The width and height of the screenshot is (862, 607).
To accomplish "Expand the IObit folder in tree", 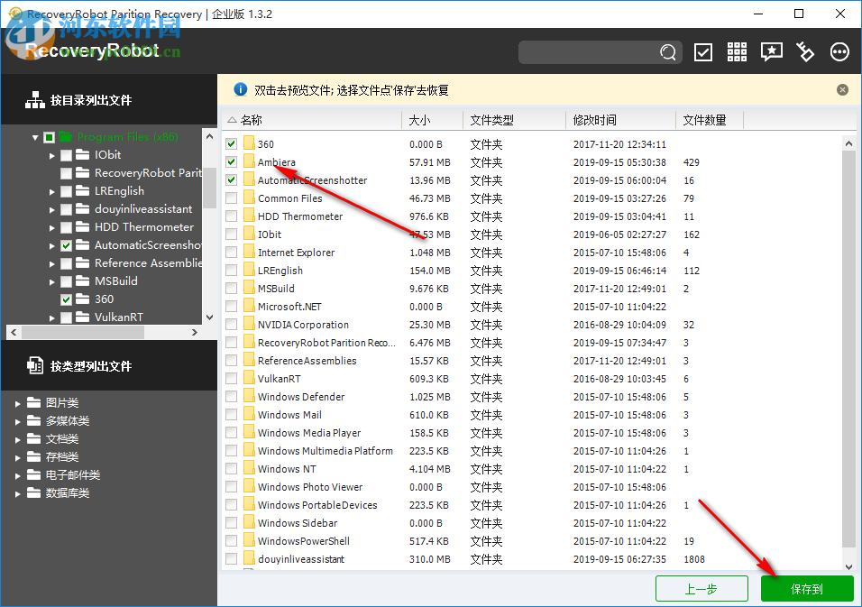I will (52, 154).
